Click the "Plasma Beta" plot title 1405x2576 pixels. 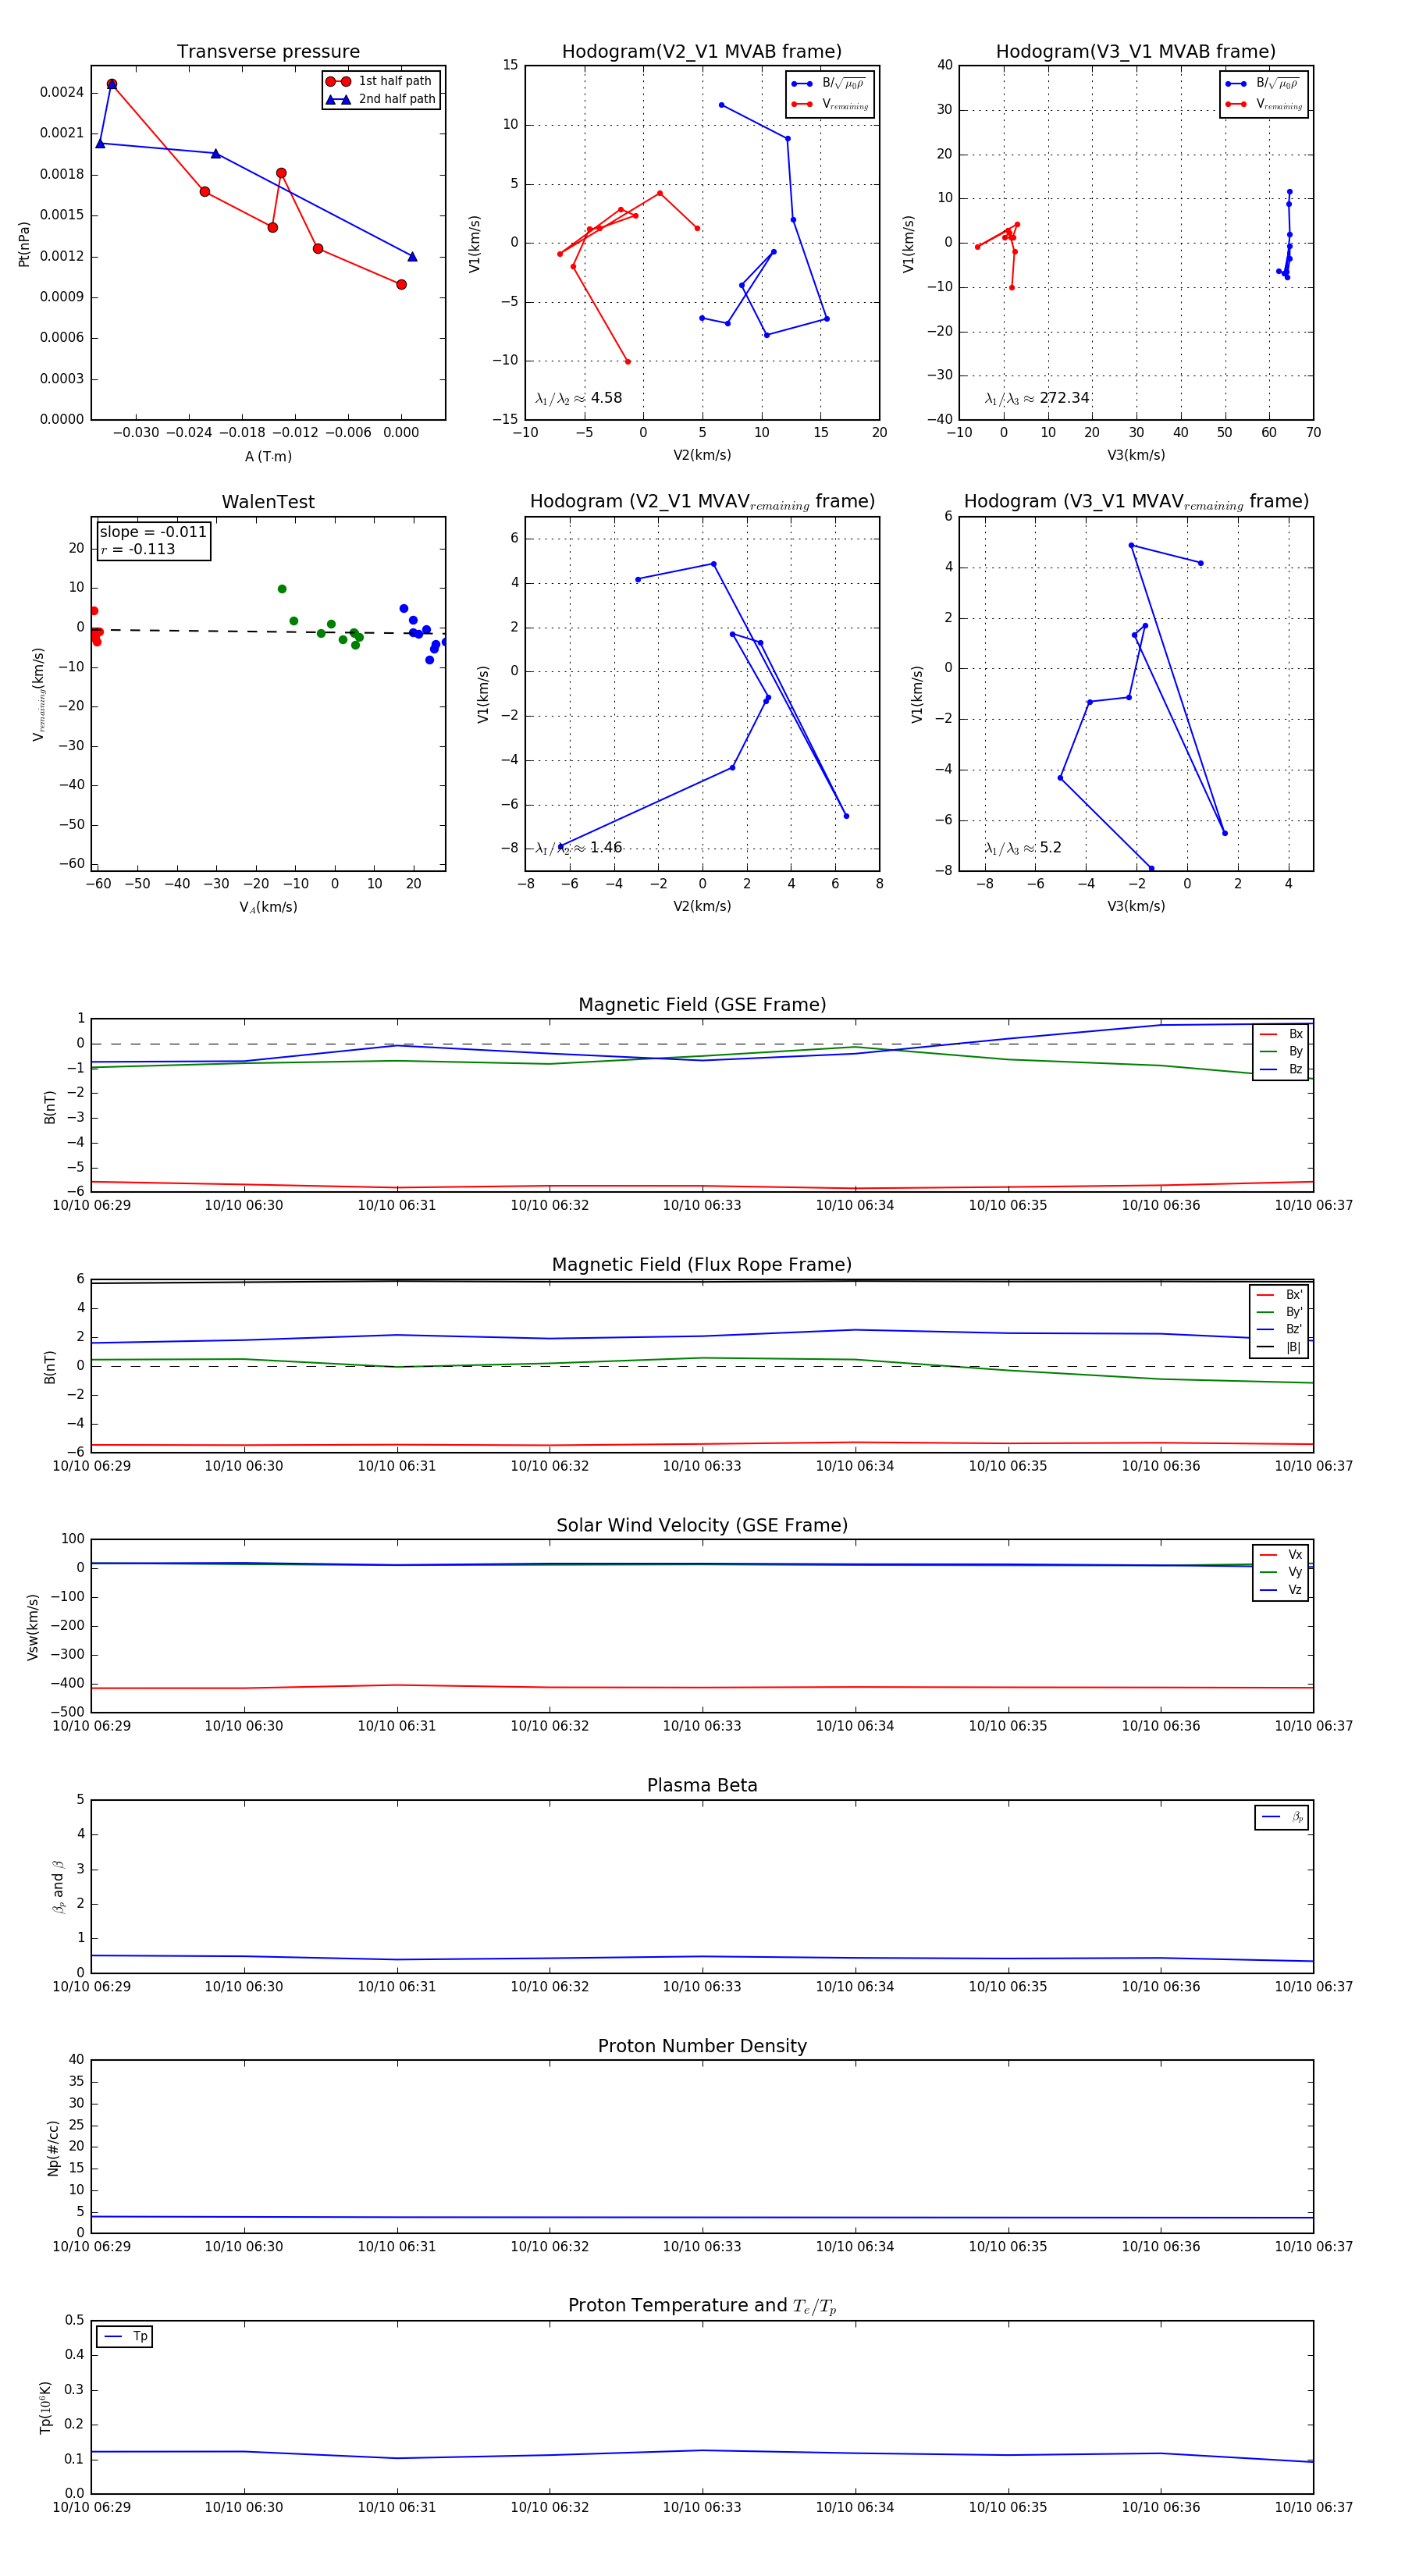point(702,1786)
